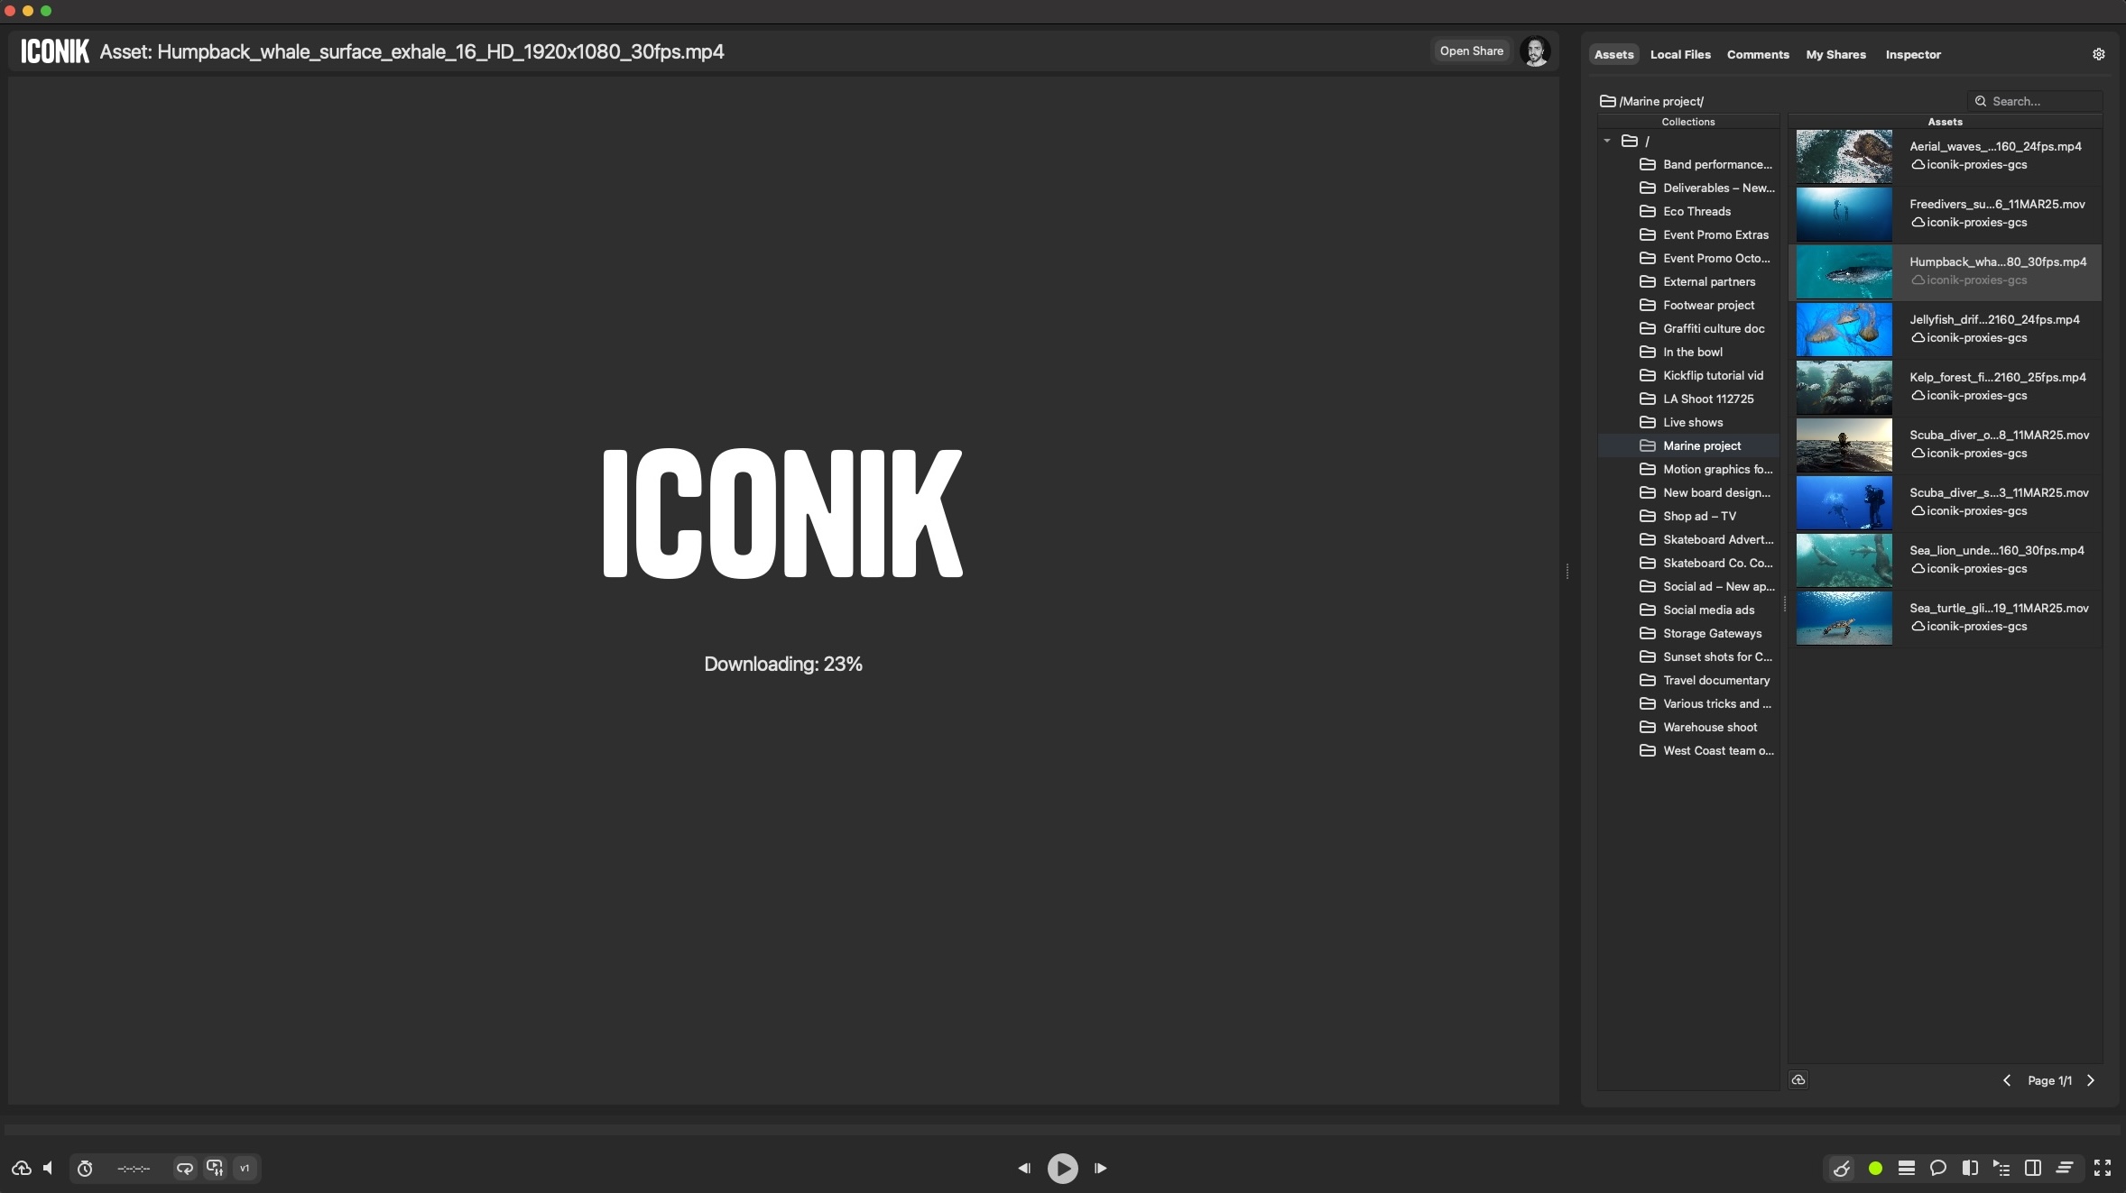
Task: Mute audio with the speaker icon
Action: coord(48,1168)
